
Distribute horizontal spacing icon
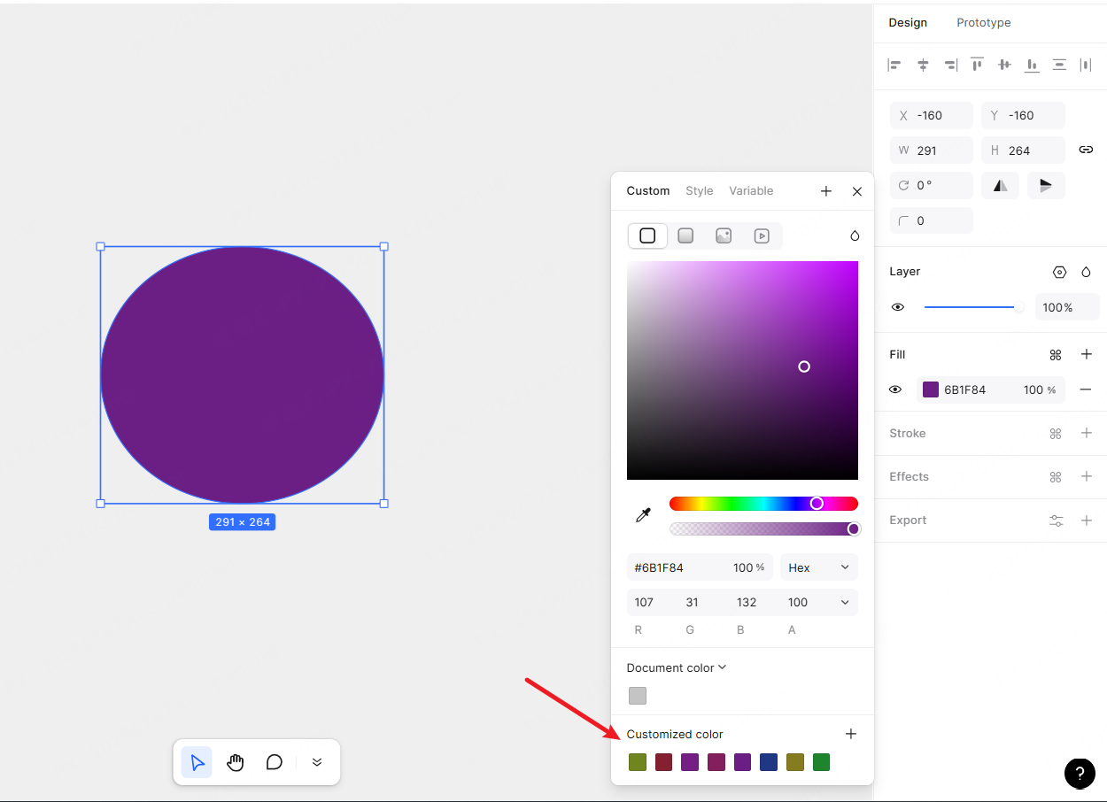(1086, 65)
